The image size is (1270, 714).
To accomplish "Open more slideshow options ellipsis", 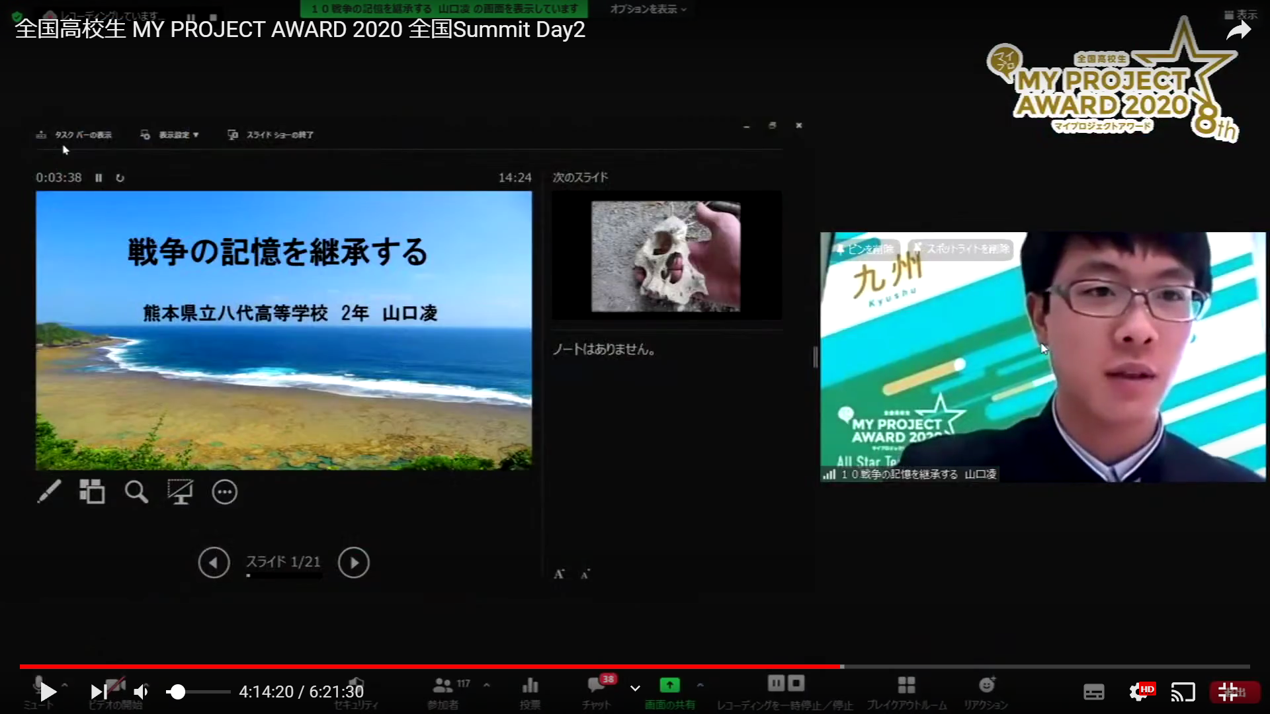I will pyautogui.click(x=224, y=492).
